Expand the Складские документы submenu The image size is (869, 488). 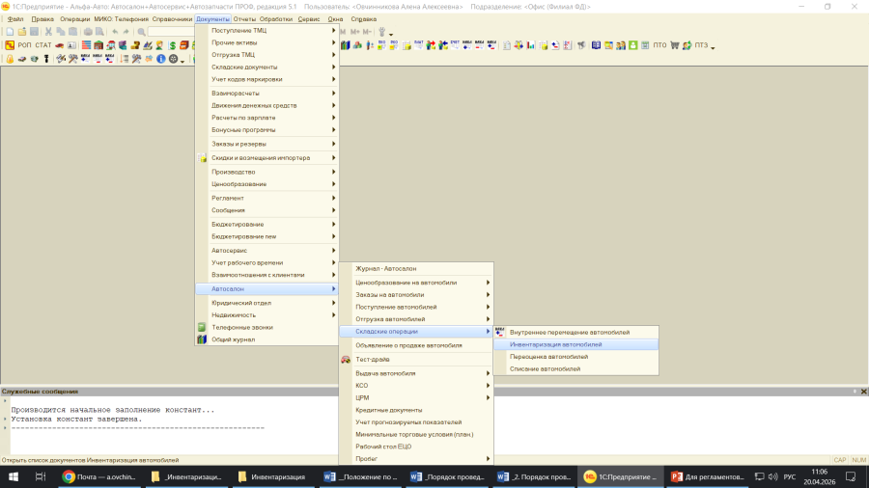pos(267,67)
